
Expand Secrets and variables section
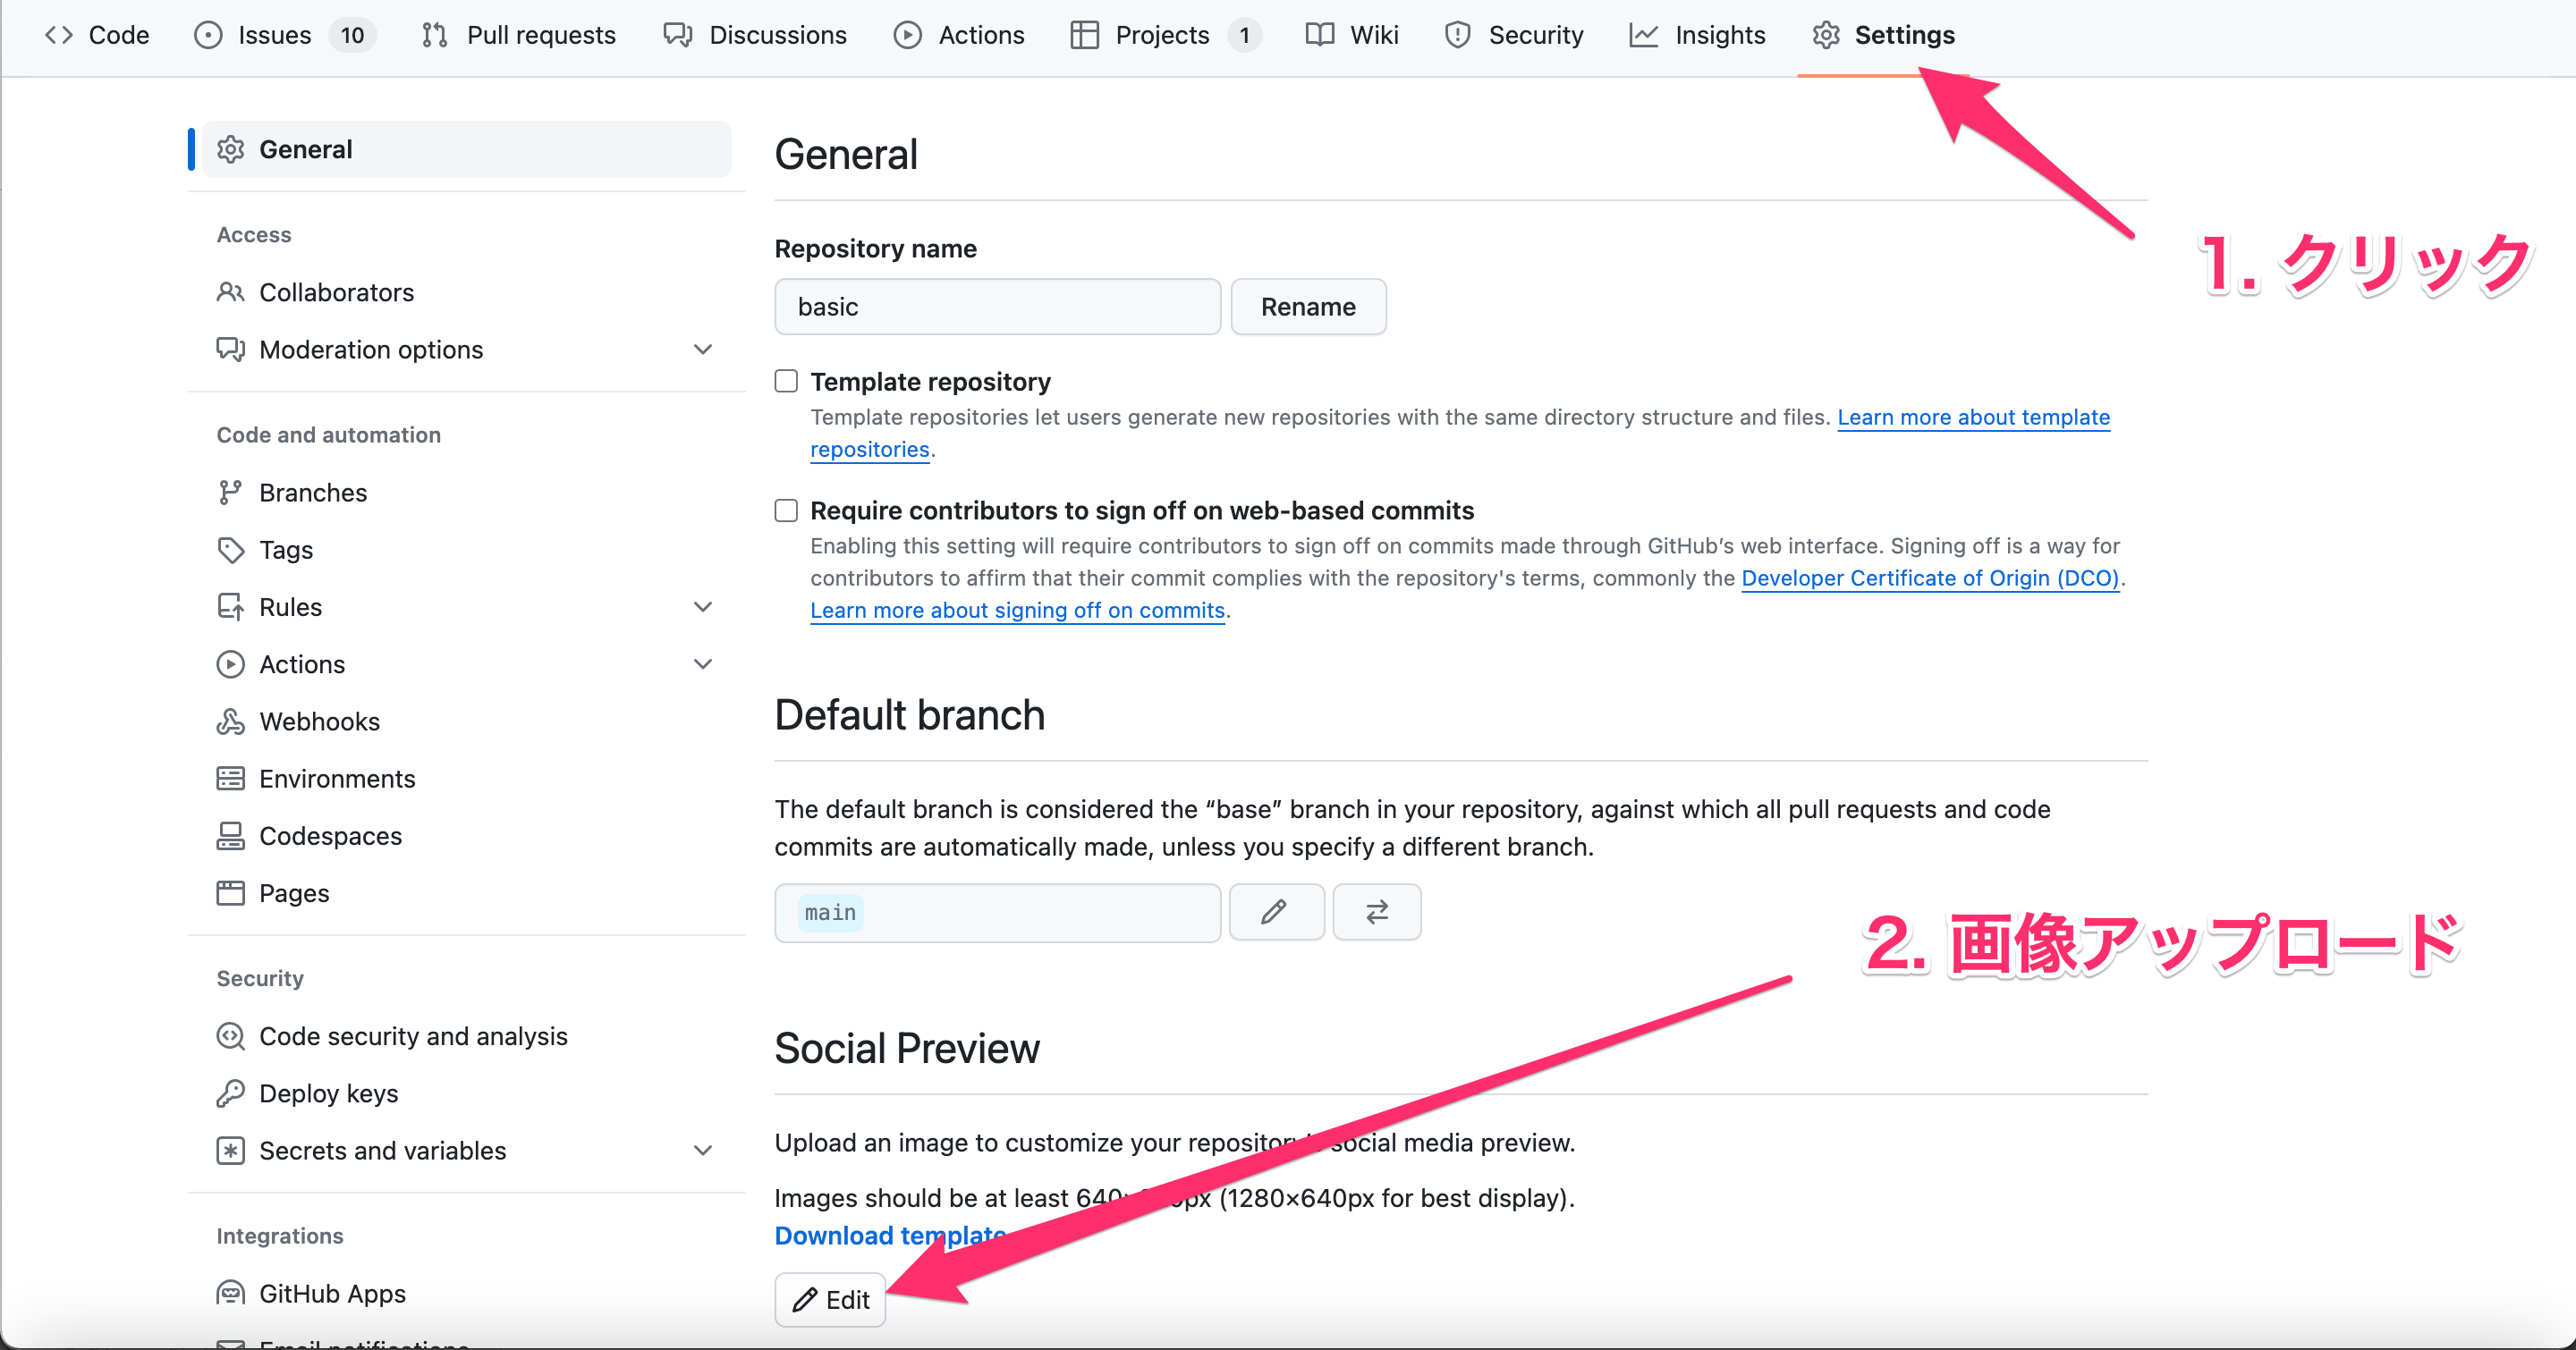pyautogui.click(x=703, y=1150)
